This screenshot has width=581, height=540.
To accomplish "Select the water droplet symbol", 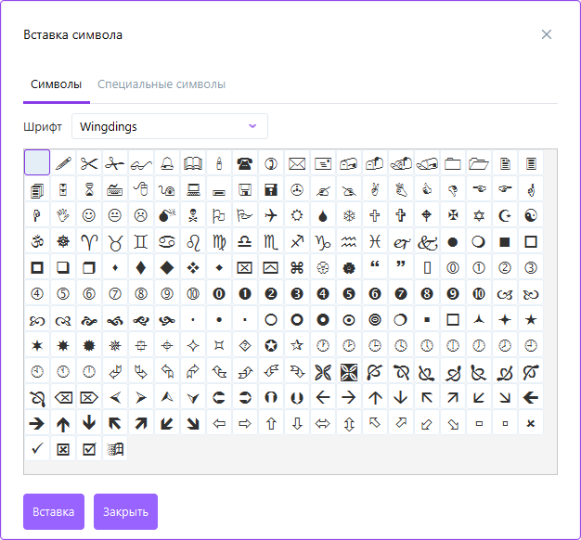I will 322,215.
